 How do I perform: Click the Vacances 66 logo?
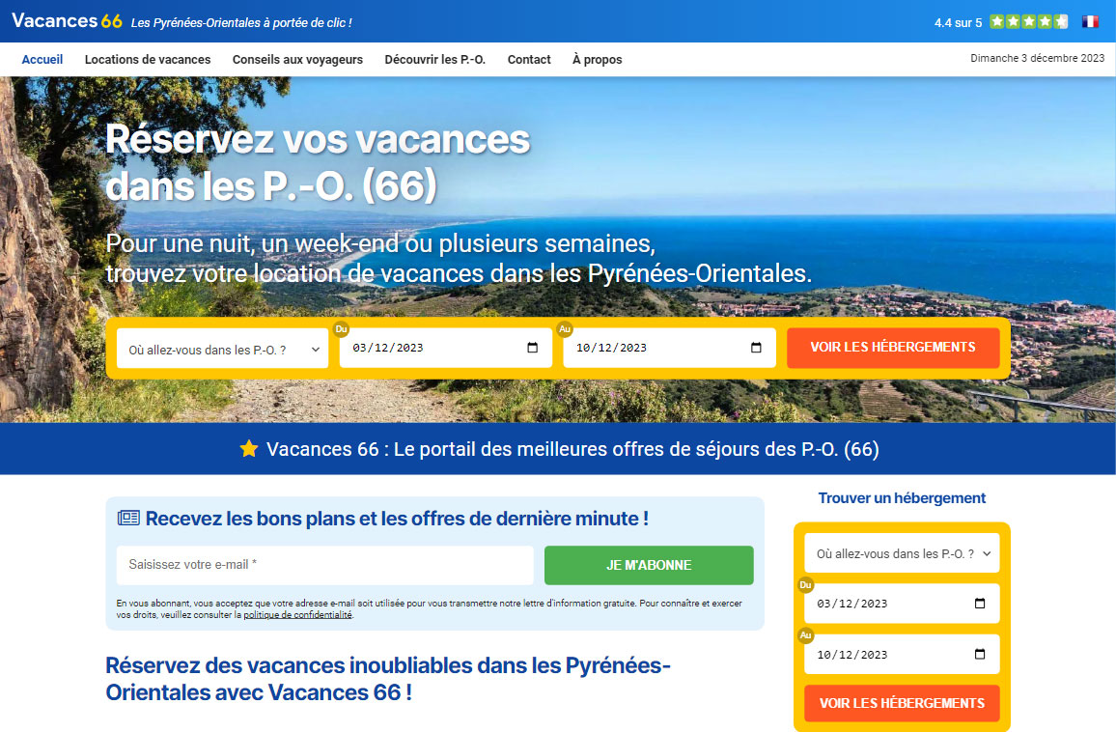coord(67,20)
